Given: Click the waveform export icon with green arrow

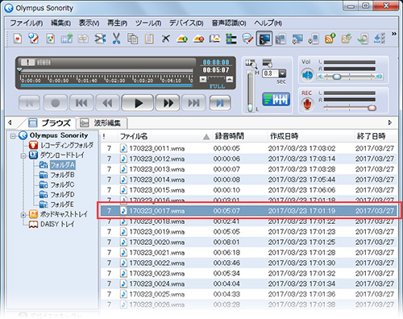Looking at the screenshot, I should point(66,39).
